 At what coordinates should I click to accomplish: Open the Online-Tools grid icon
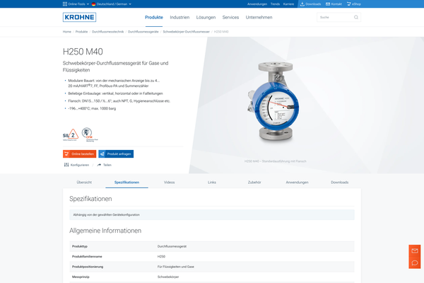pyautogui.click(x=65, y=4)
